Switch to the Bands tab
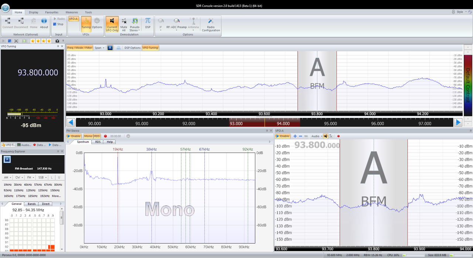473x258 pixels. pos(32,204)
